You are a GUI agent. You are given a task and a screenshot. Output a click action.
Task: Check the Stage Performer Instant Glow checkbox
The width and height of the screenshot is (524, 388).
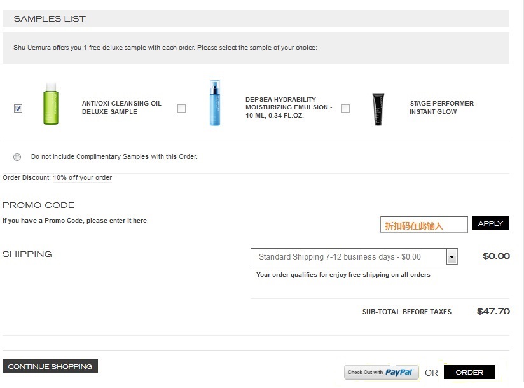pos(345,108)
